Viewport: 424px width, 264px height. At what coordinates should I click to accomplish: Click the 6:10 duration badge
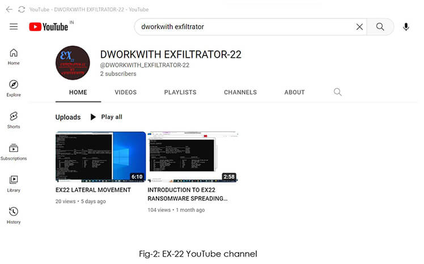[x=137, y=177]
